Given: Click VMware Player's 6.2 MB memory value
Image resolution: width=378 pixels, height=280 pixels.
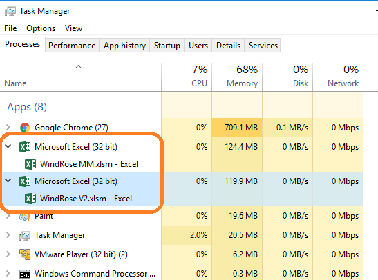Looking at the screenshot, I should coord(245,254).
